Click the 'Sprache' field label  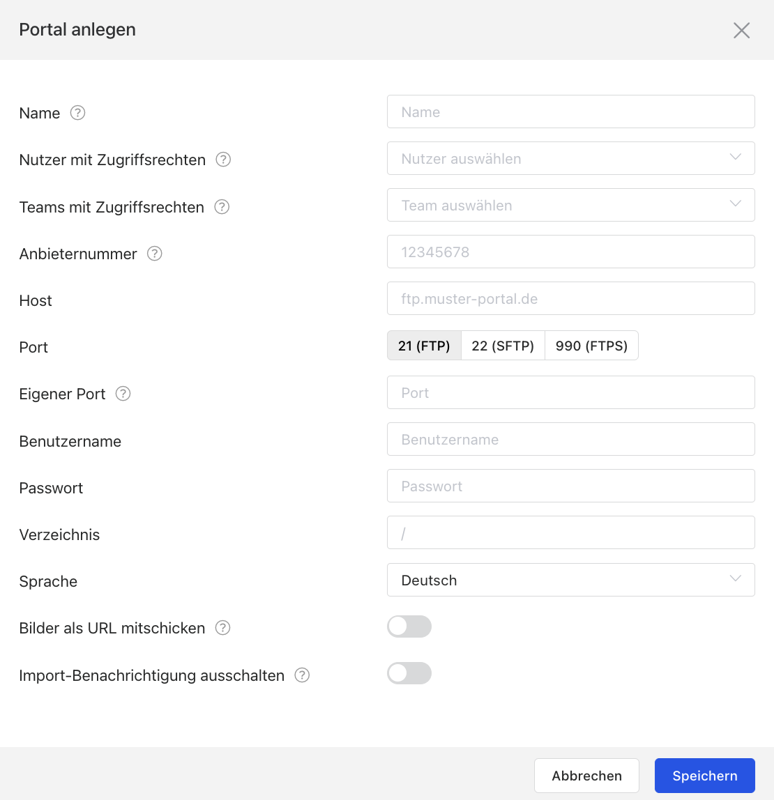[49, 582]
